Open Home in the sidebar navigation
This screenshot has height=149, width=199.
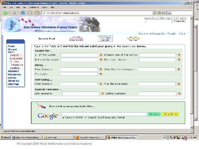11,46
